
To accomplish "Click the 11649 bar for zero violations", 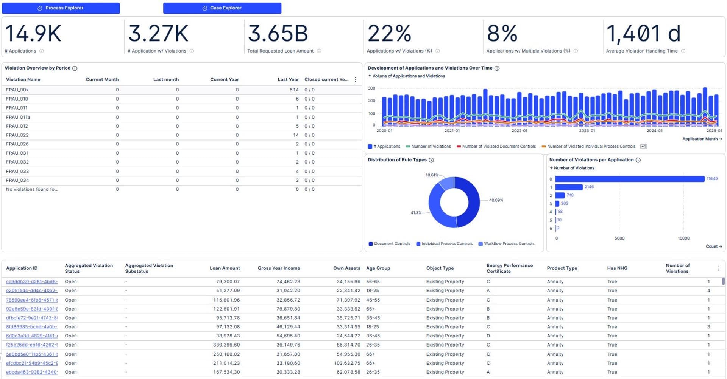I will coord(630,179).
